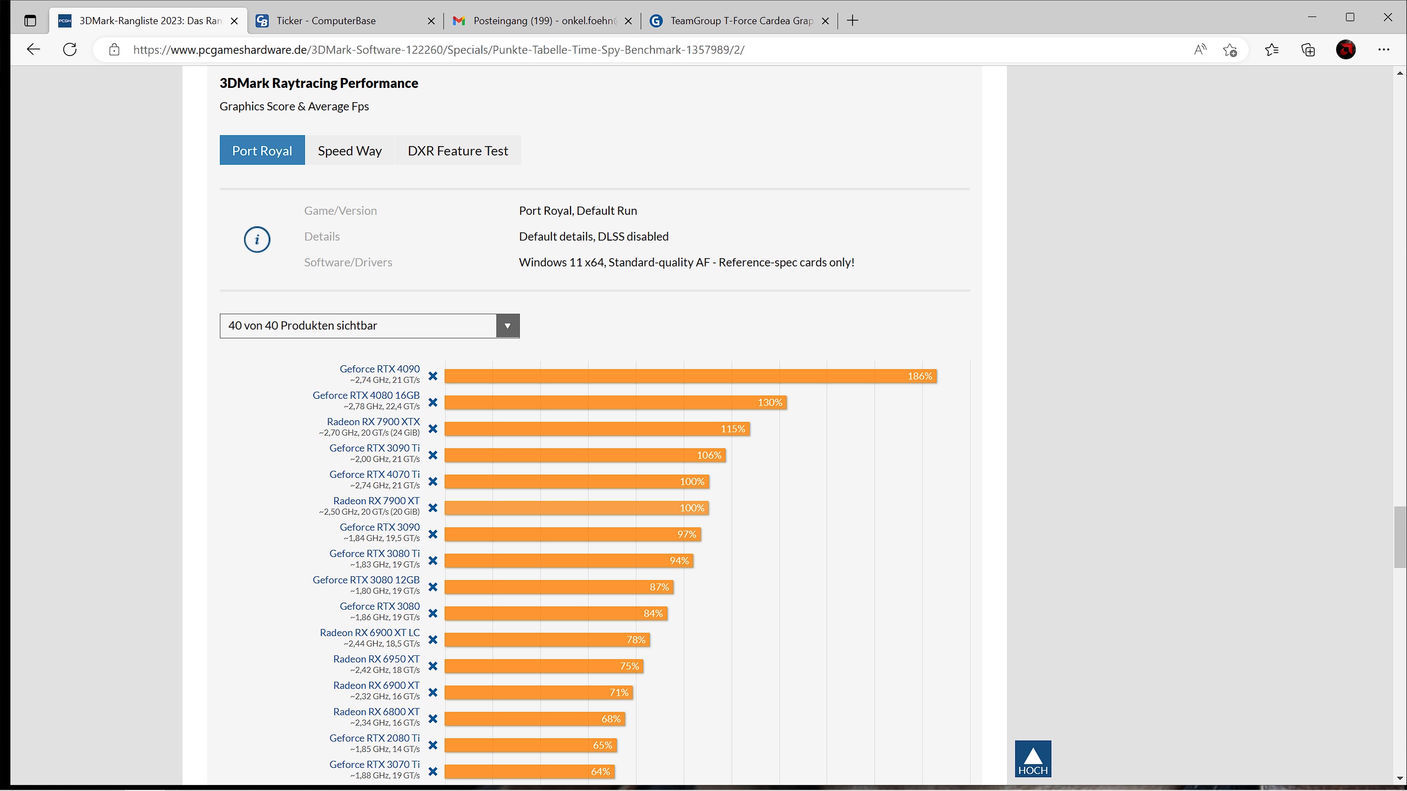This screenshot has height=791, width=1407.
Task: Open the tab actions menu icon
Action: (30, 21)
